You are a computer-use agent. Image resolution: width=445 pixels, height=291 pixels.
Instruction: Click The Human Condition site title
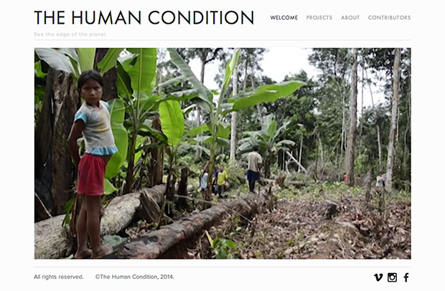[x=144, y=18]
